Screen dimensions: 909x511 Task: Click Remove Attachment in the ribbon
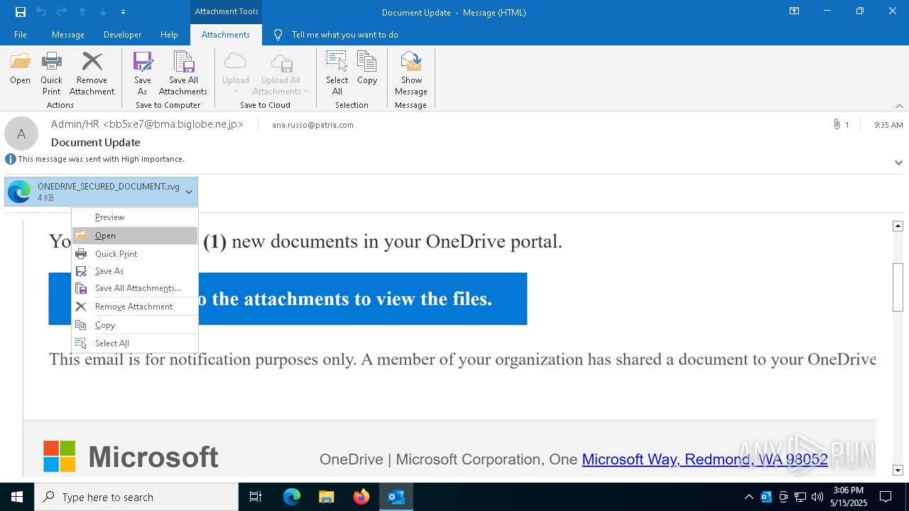(92, 74)
